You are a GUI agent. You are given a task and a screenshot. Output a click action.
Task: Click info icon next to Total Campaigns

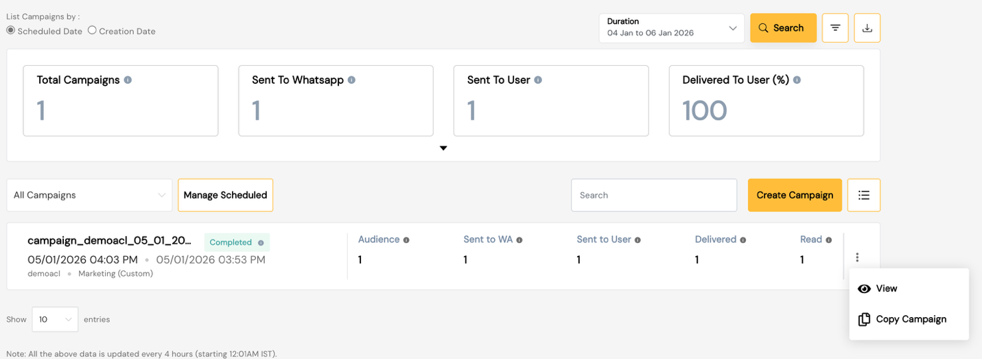click(x=128, y=80)
